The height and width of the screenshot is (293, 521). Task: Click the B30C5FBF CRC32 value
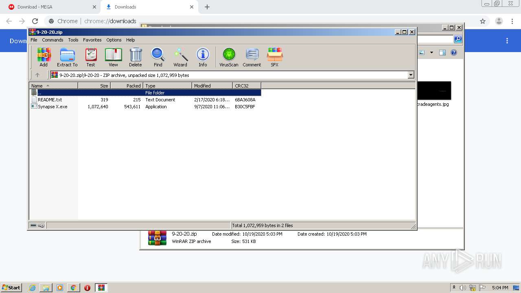click(x=245, y=107)
